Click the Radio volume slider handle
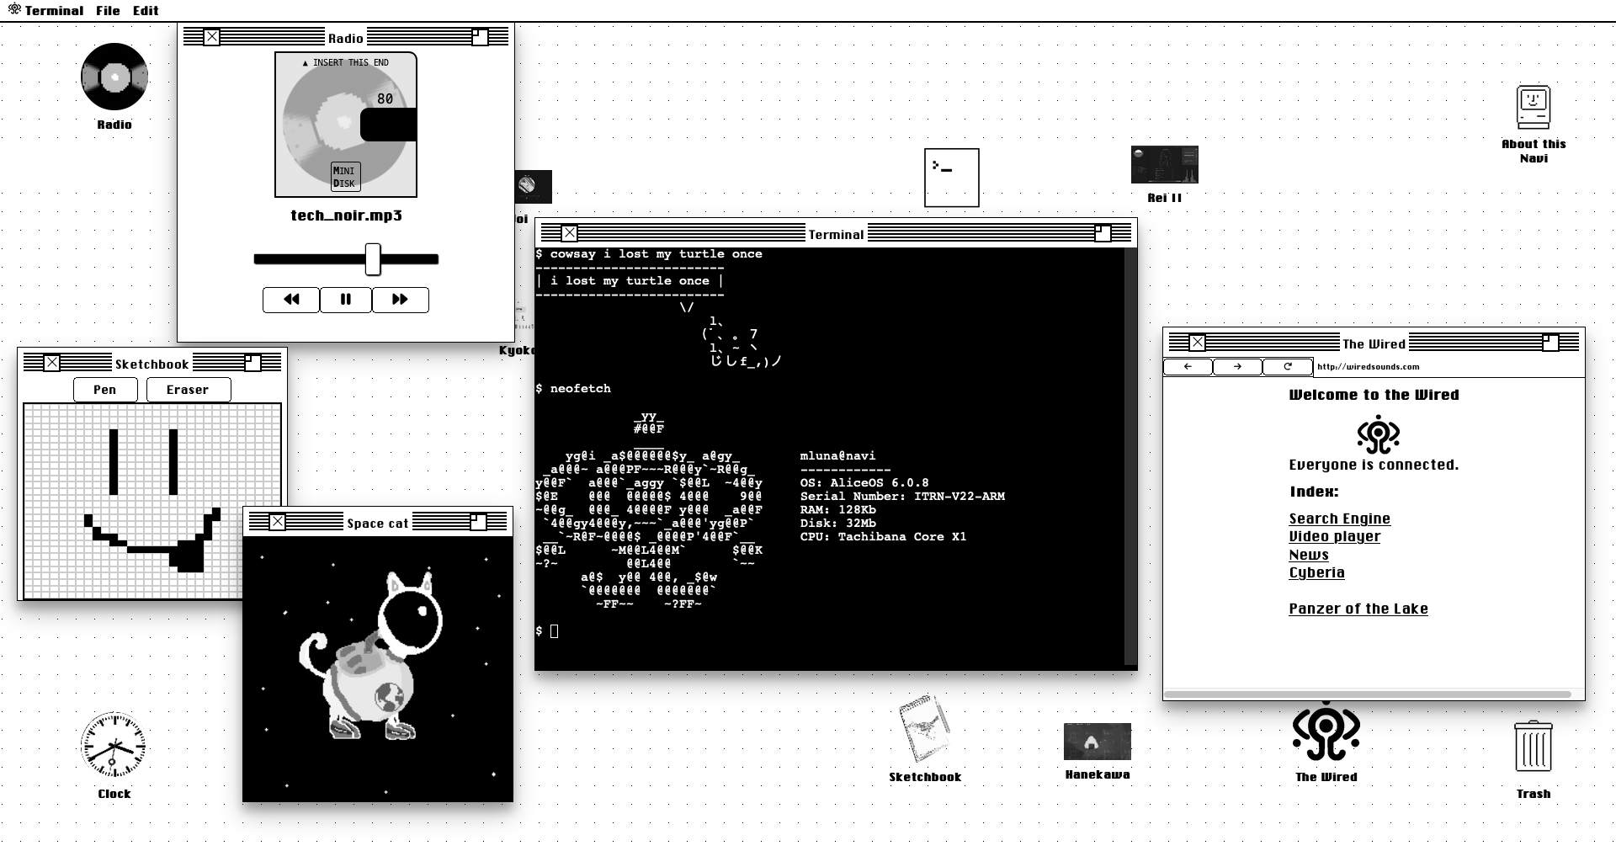 [x=373, y=259]
